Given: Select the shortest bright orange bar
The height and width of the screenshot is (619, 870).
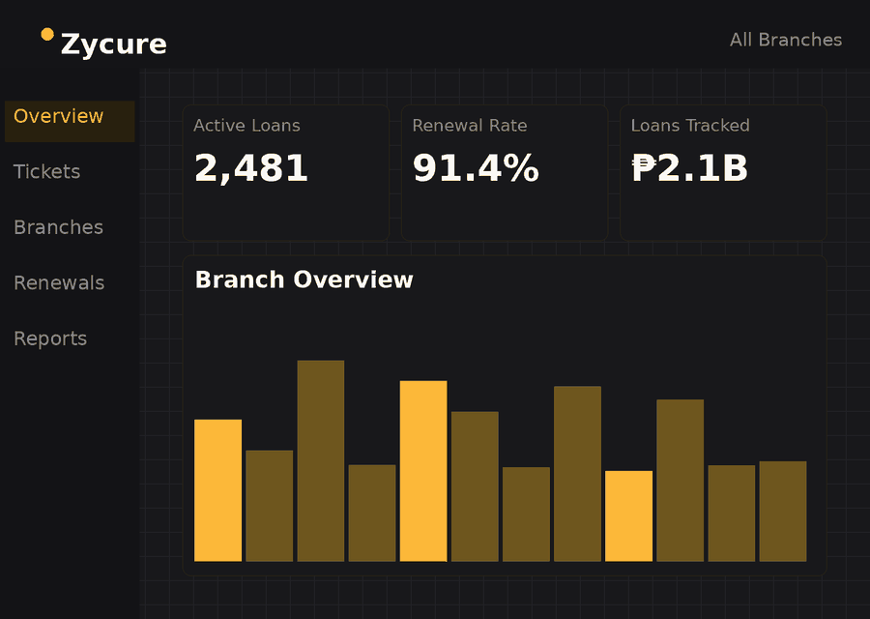Looking at the screenshot, I should click(628, 516).
